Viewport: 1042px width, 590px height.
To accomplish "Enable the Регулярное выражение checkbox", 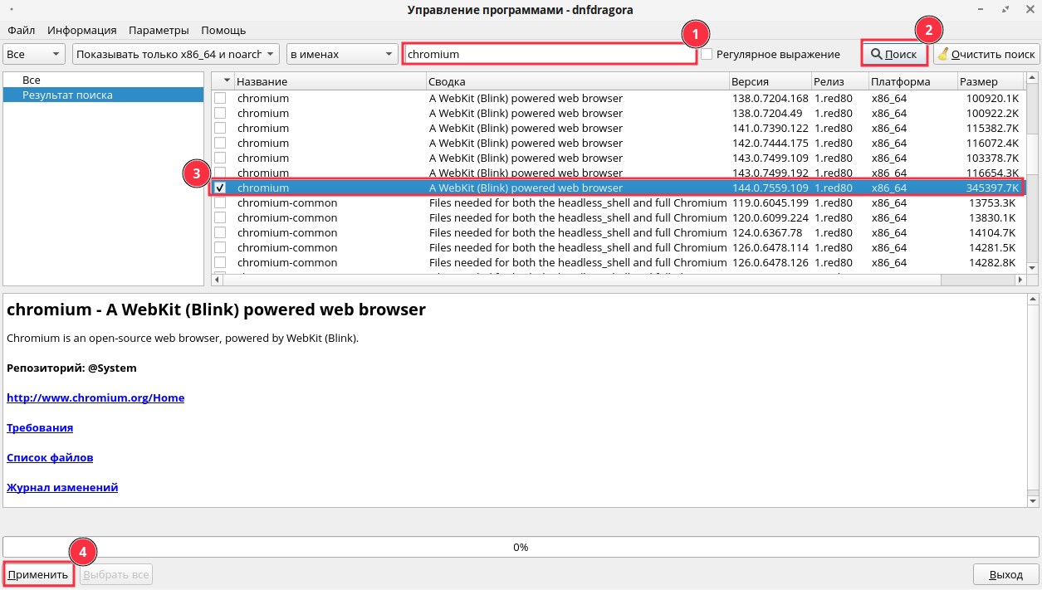I will (x=707, y=54).
